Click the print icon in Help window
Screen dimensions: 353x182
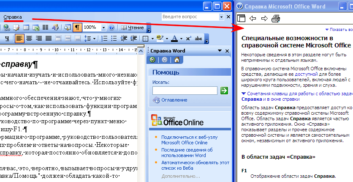click(x=276, y=18)
